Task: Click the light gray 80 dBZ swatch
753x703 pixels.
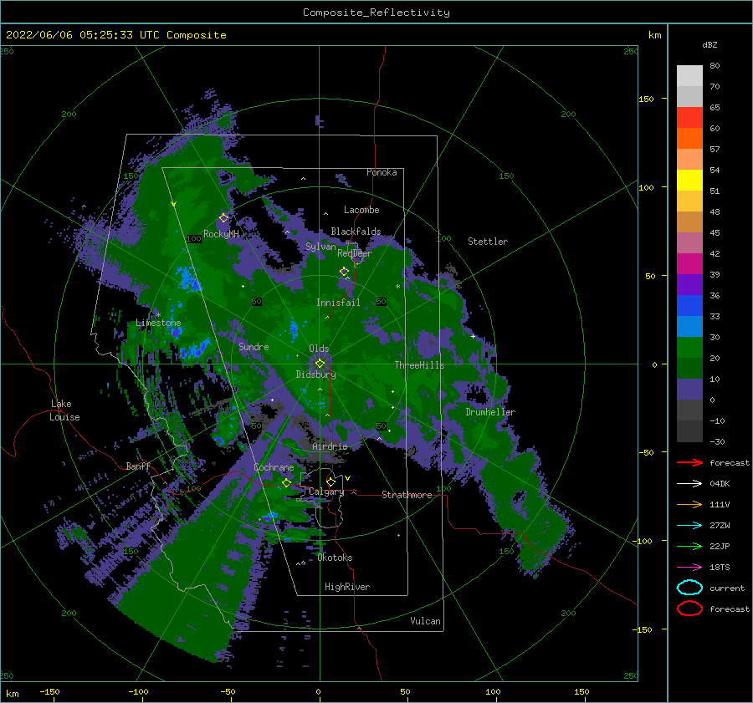Action: (689, 75)
